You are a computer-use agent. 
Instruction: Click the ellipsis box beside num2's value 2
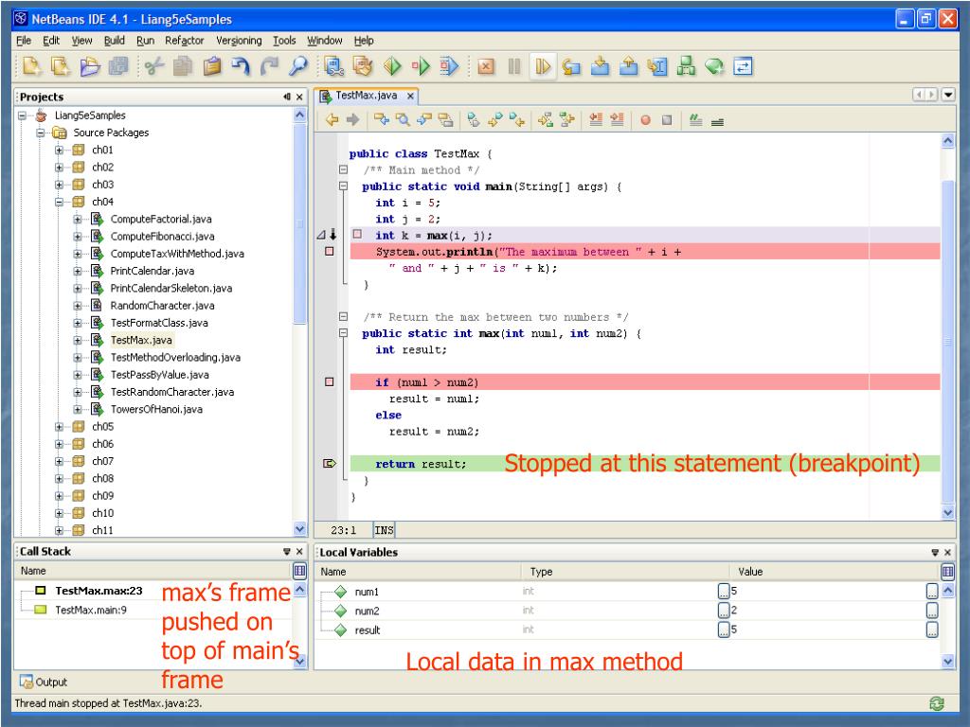(724, 611)
